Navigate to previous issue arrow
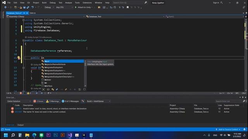 click(x=37, y=93)
